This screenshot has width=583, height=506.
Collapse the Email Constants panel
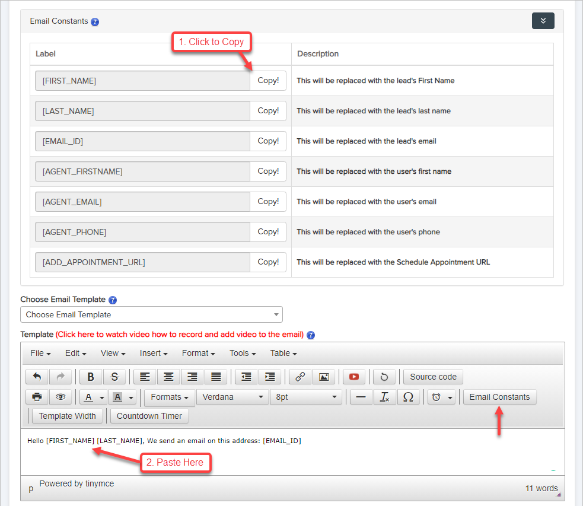click(x=543, y=21)
